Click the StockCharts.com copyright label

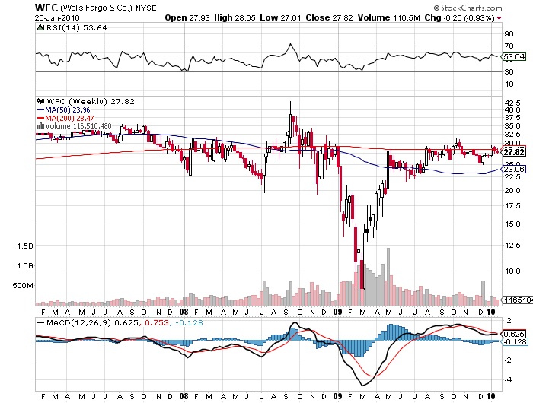[x=468, y=8]
